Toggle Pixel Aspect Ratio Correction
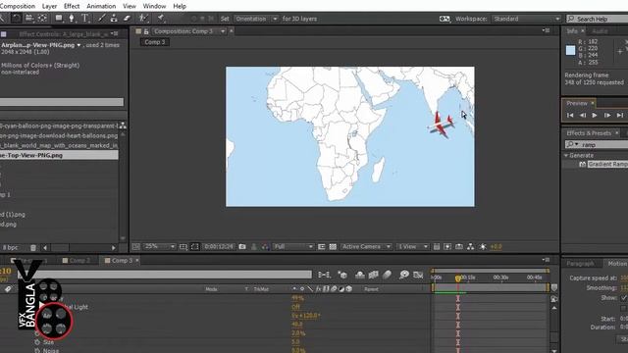Image resolution: width=628 pixels, height=353 pixels. click(437, 247)
